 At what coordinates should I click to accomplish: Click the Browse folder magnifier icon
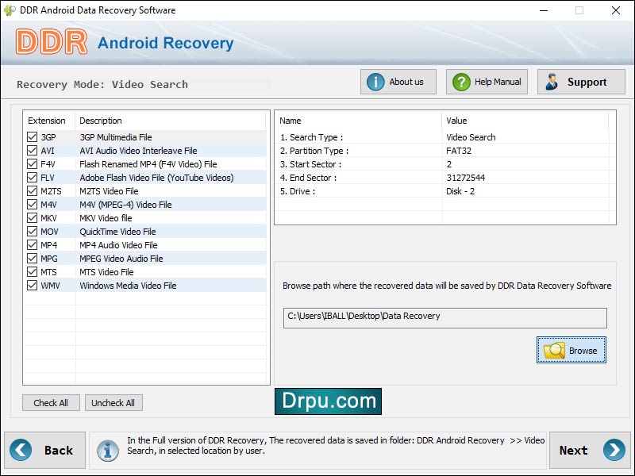[554, 350]
